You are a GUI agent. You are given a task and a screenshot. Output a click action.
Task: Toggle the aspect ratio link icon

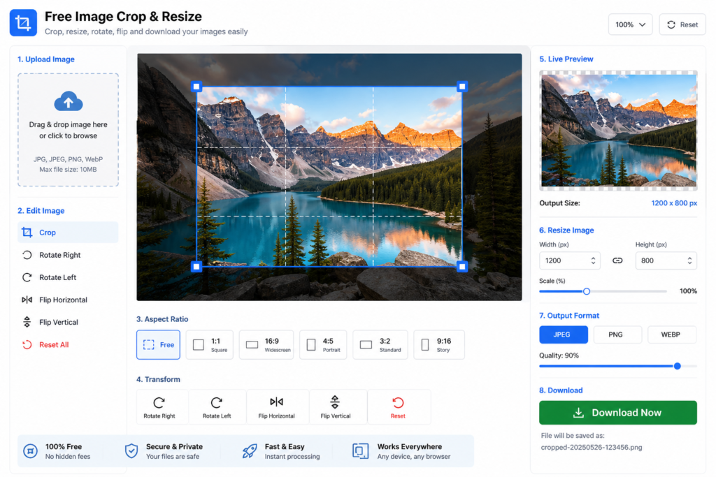(x=617, y=260)
